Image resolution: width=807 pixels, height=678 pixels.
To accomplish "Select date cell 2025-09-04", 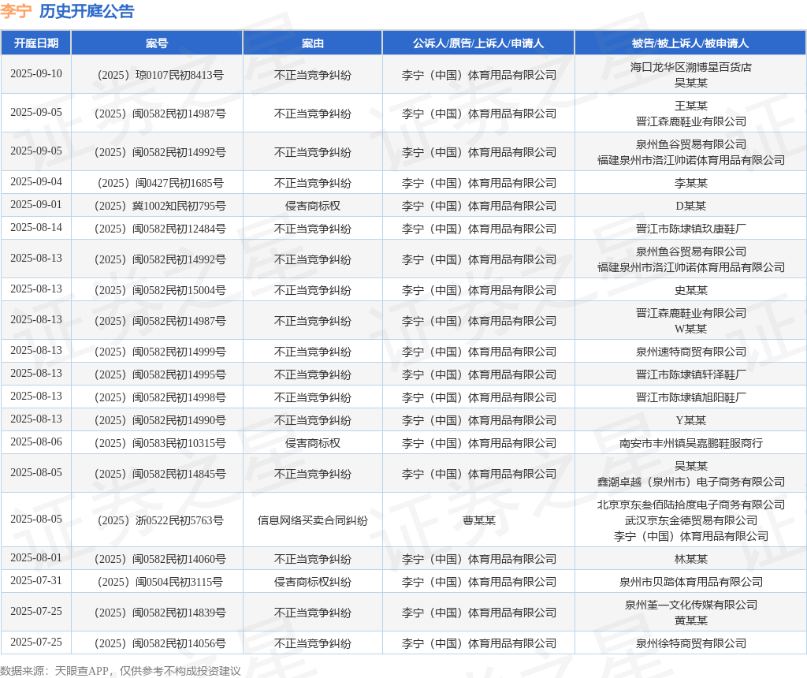I will 36,181.
